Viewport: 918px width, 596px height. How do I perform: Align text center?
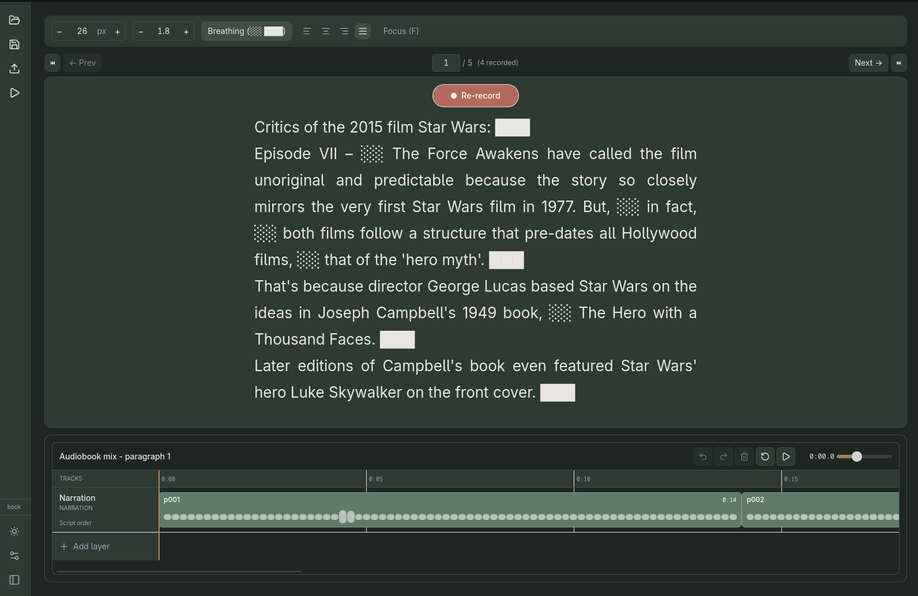326,31
